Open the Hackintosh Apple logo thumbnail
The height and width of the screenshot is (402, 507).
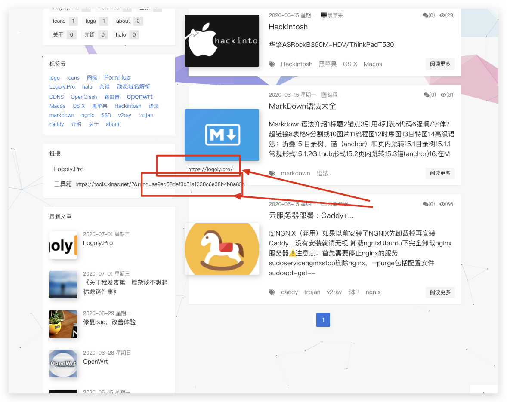tap(222, 41)
